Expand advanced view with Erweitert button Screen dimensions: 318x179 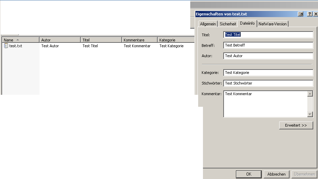296,125
